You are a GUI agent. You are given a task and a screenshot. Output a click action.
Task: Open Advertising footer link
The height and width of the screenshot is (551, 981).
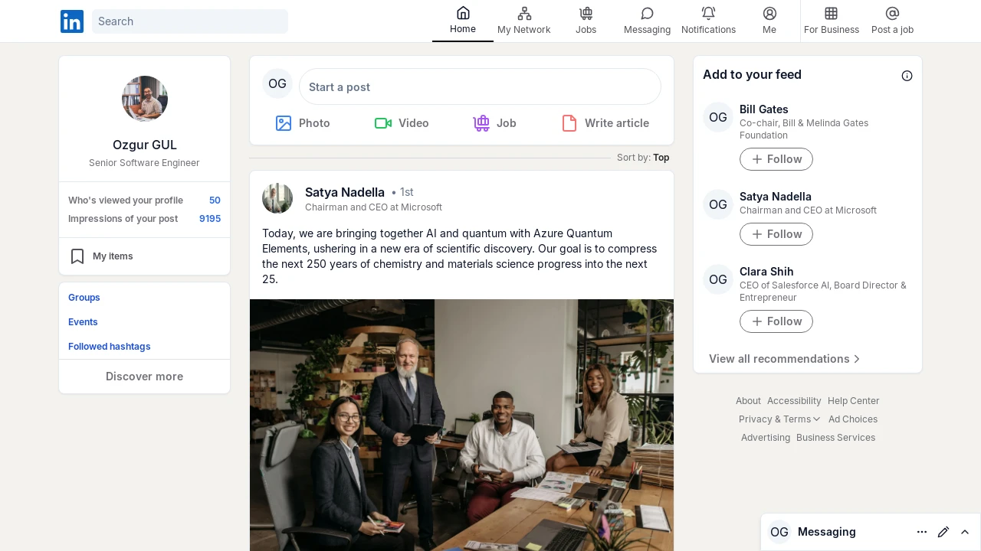766,438
